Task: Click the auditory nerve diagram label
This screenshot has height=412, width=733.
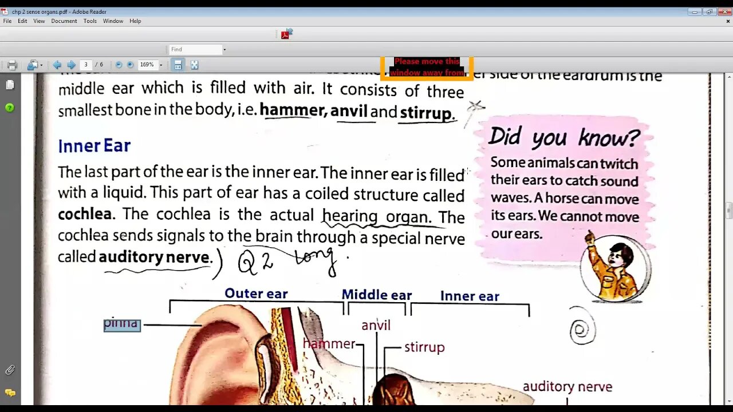Action: (x=568, y=387)
